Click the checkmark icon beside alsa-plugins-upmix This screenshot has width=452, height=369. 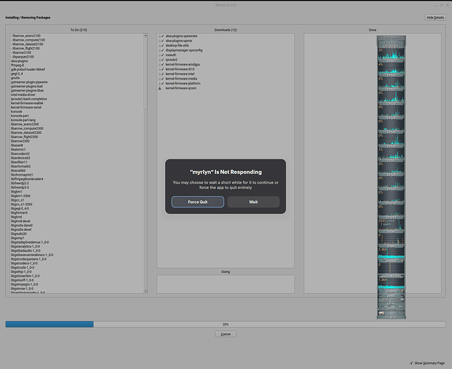click(x=162, y=41)
